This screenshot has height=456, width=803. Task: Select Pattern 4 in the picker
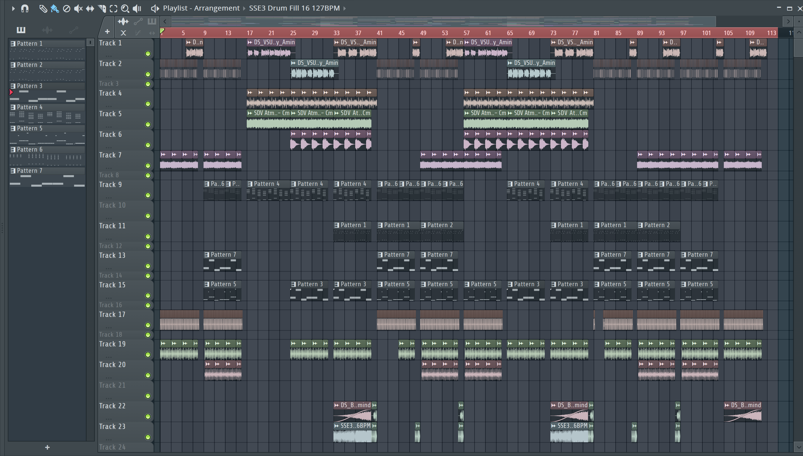47,113
